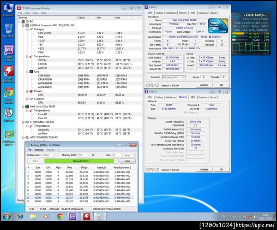Open Windows Media Player taskbar icon

point(46,217)
